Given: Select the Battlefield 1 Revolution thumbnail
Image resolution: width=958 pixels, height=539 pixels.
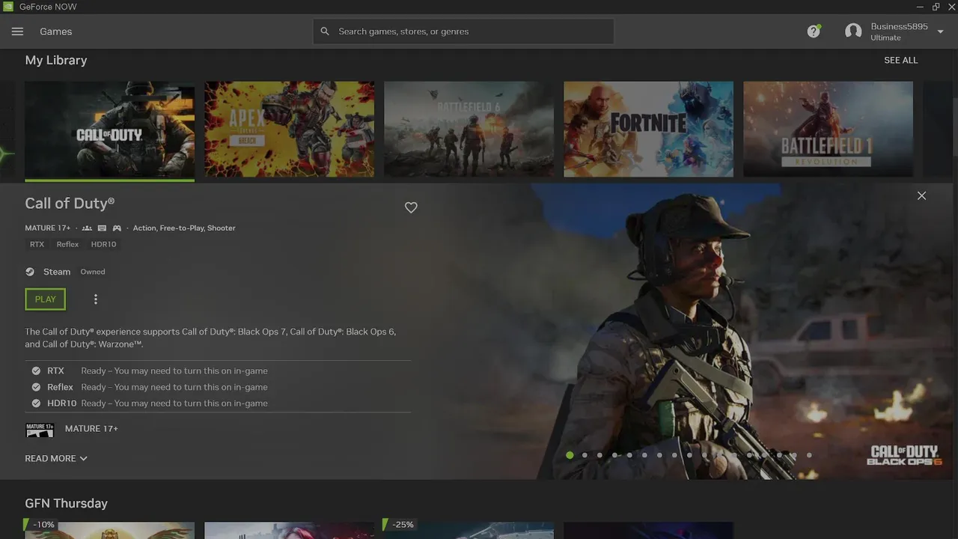Looking at the screenshot, I should pos(828,130).
